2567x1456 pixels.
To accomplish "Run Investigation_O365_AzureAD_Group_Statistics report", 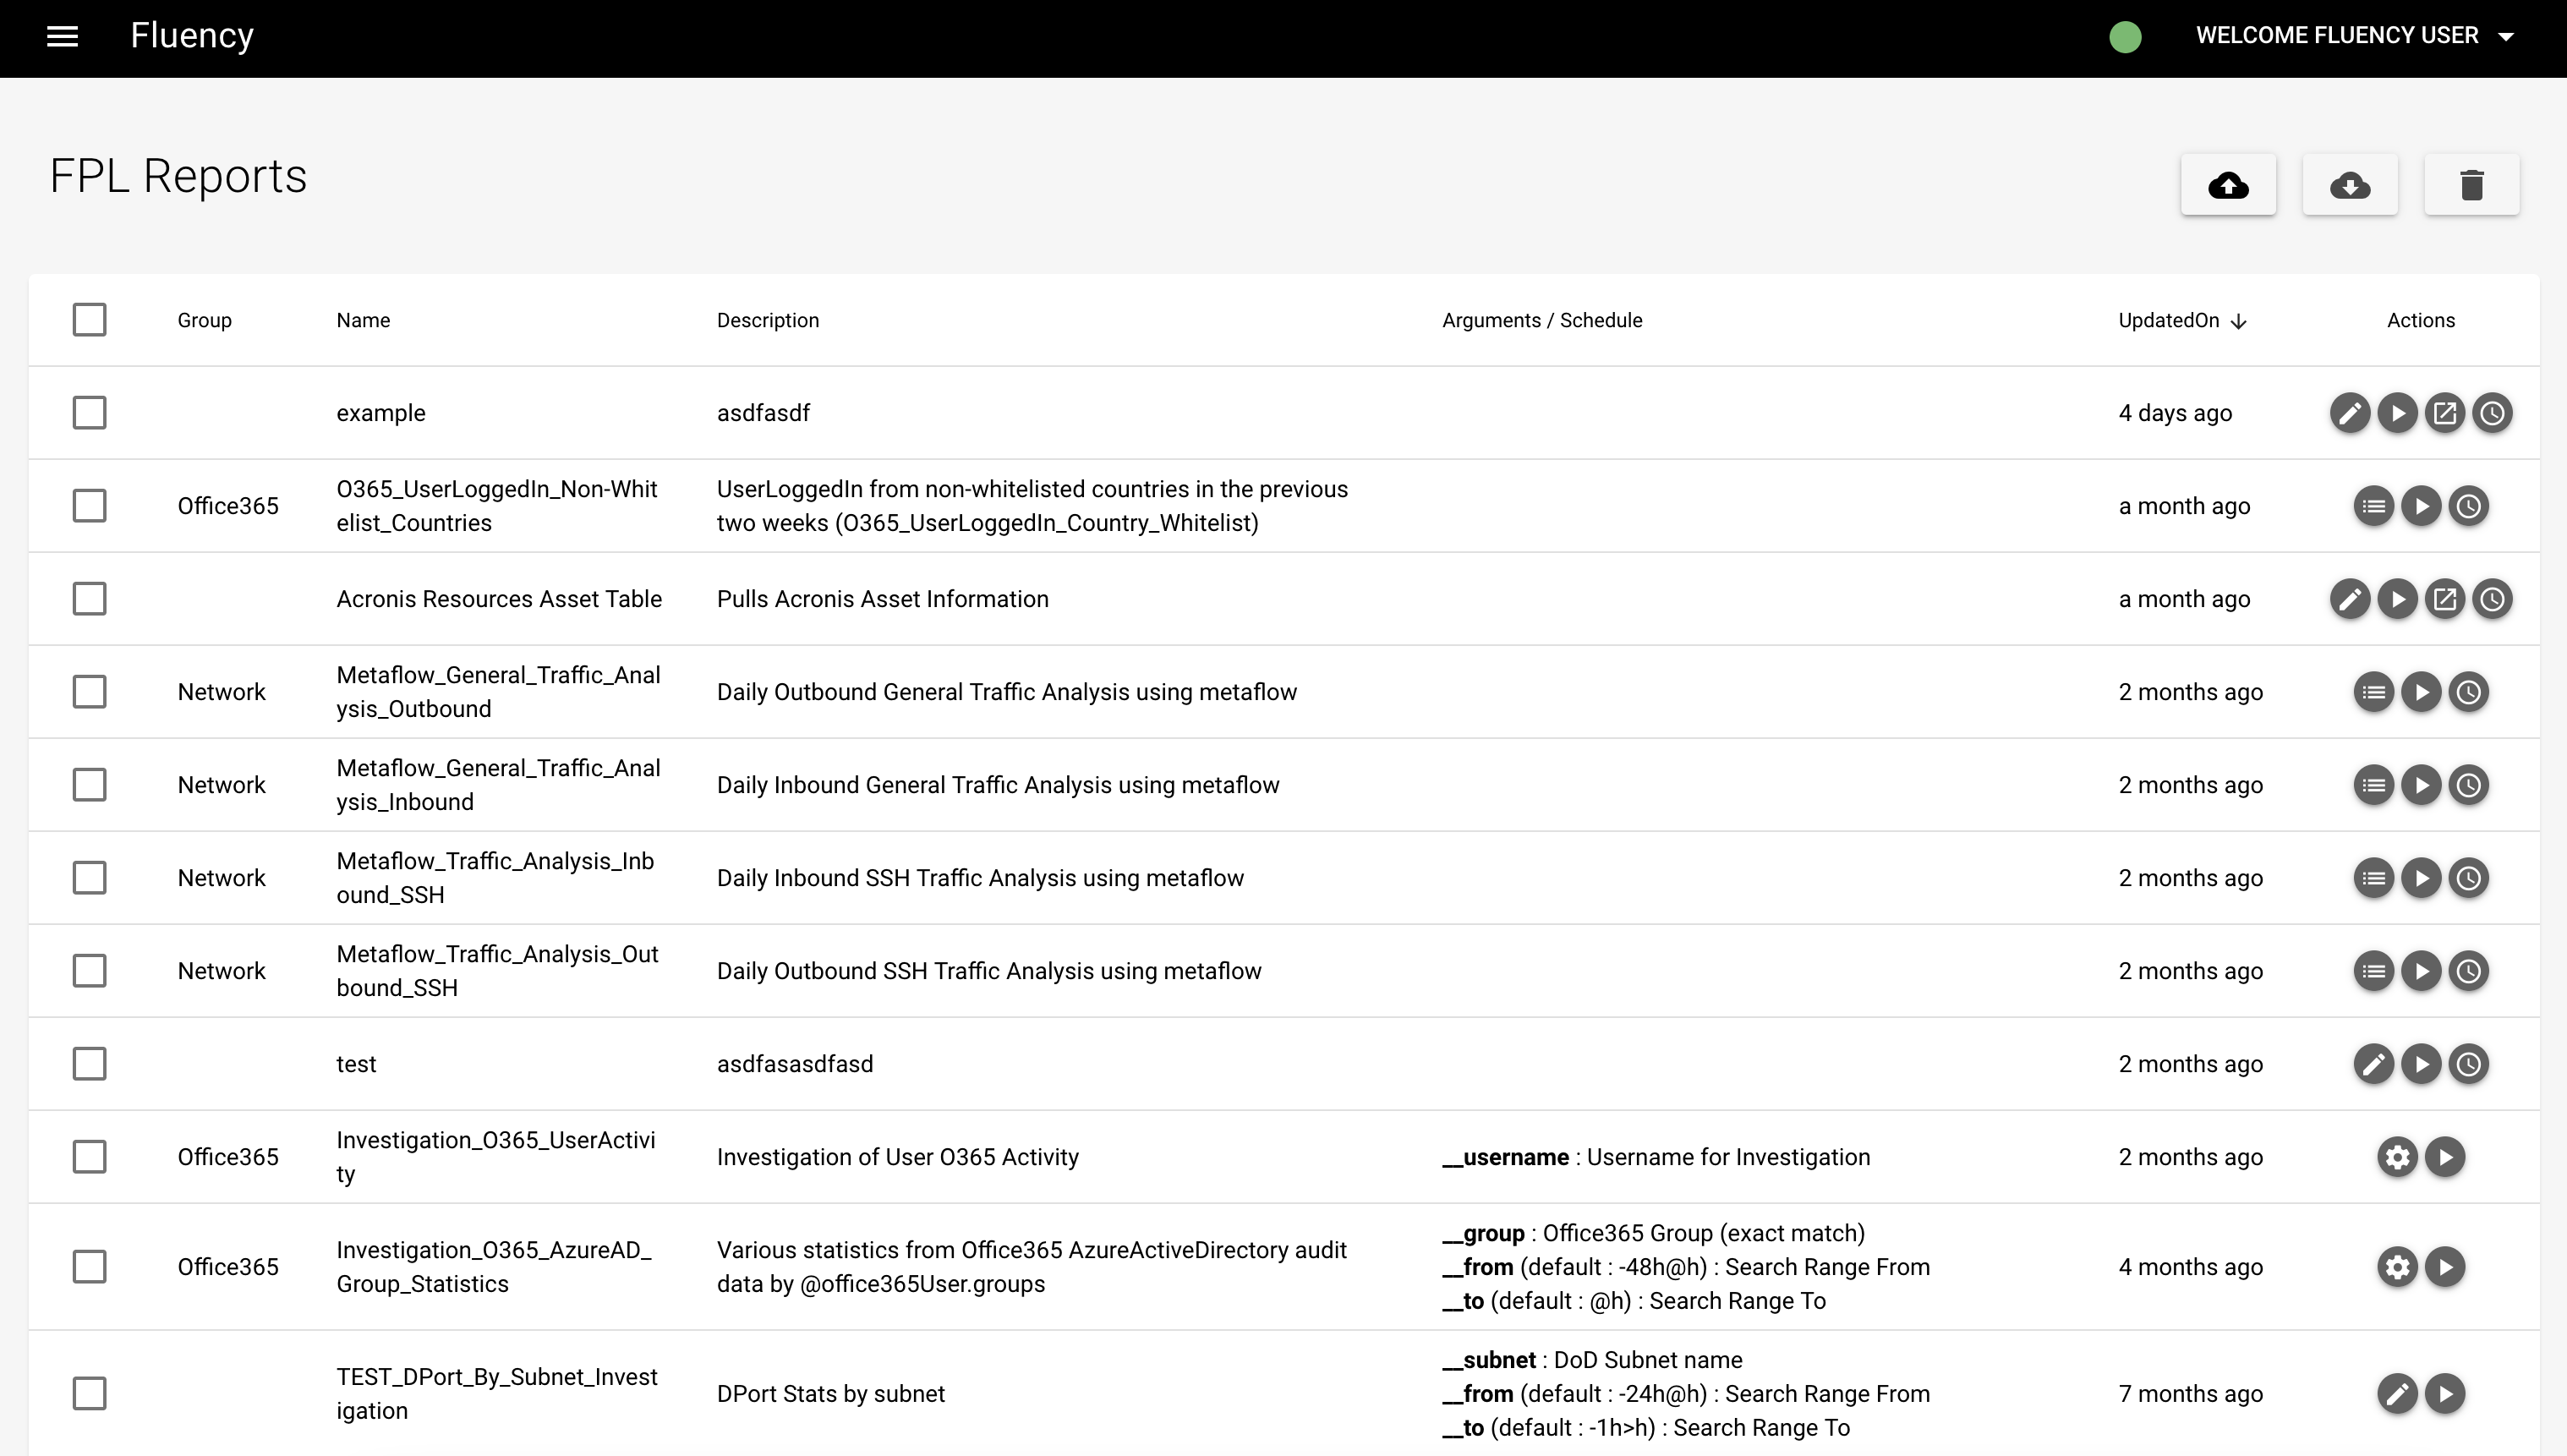I will [x=2445, y=1267].
